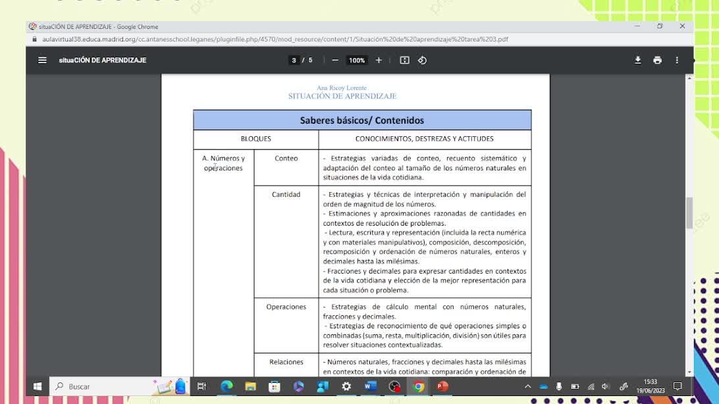
Task: Click the Buscar taskbar search box
Action: 119,387
